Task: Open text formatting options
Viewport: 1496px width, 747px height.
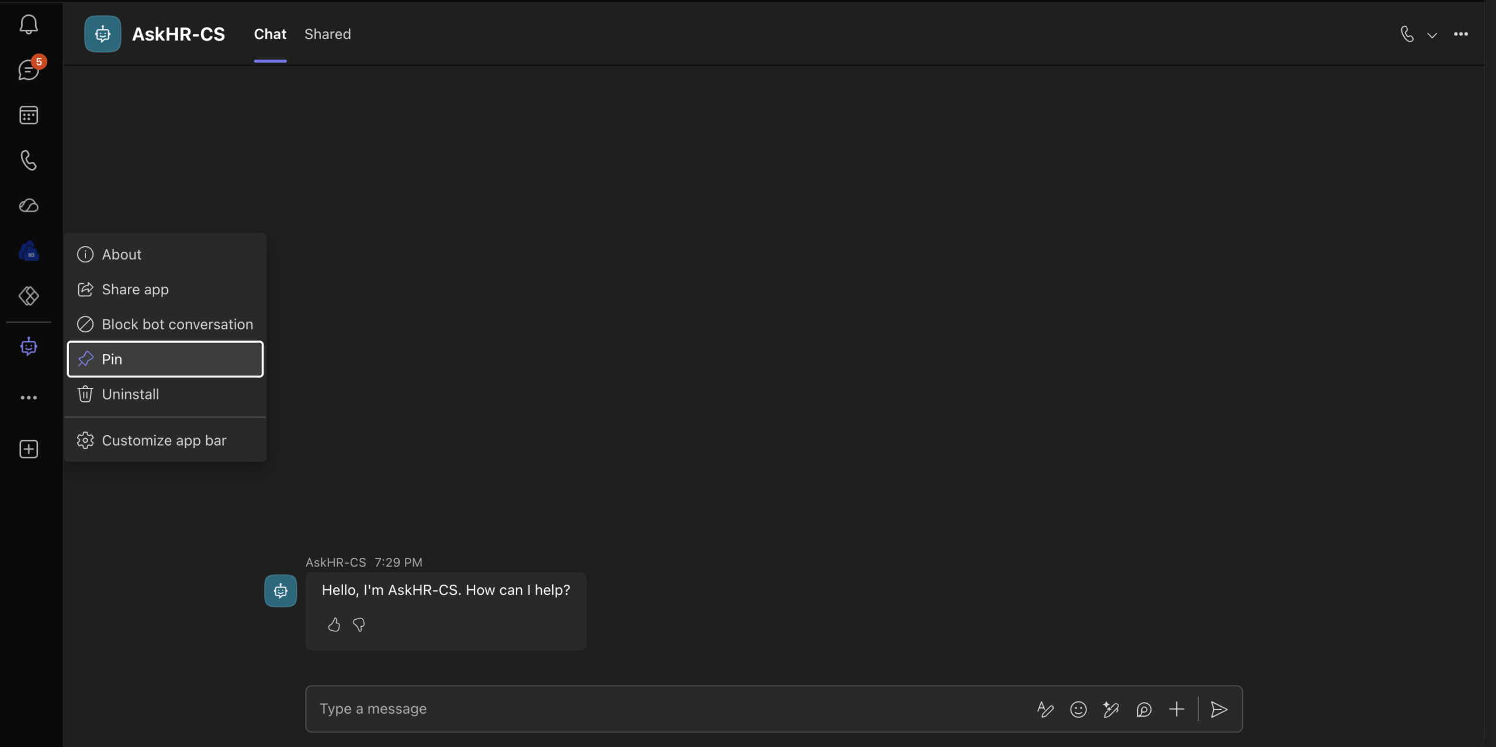Action: pos(1045,709)
